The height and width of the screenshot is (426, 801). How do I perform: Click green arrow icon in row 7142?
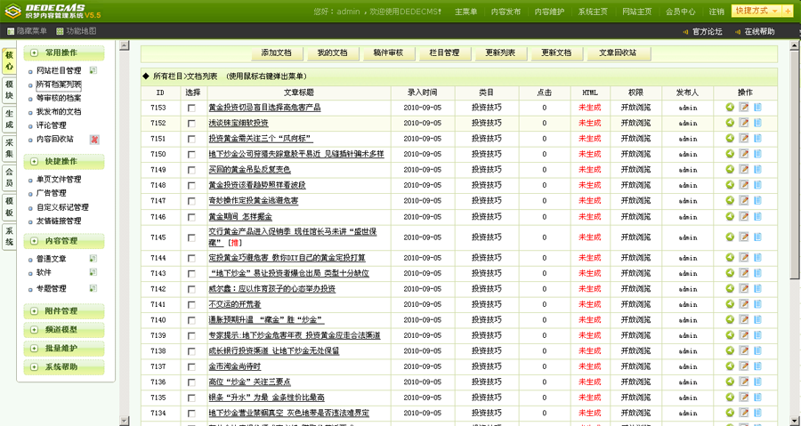pos(730,289)
